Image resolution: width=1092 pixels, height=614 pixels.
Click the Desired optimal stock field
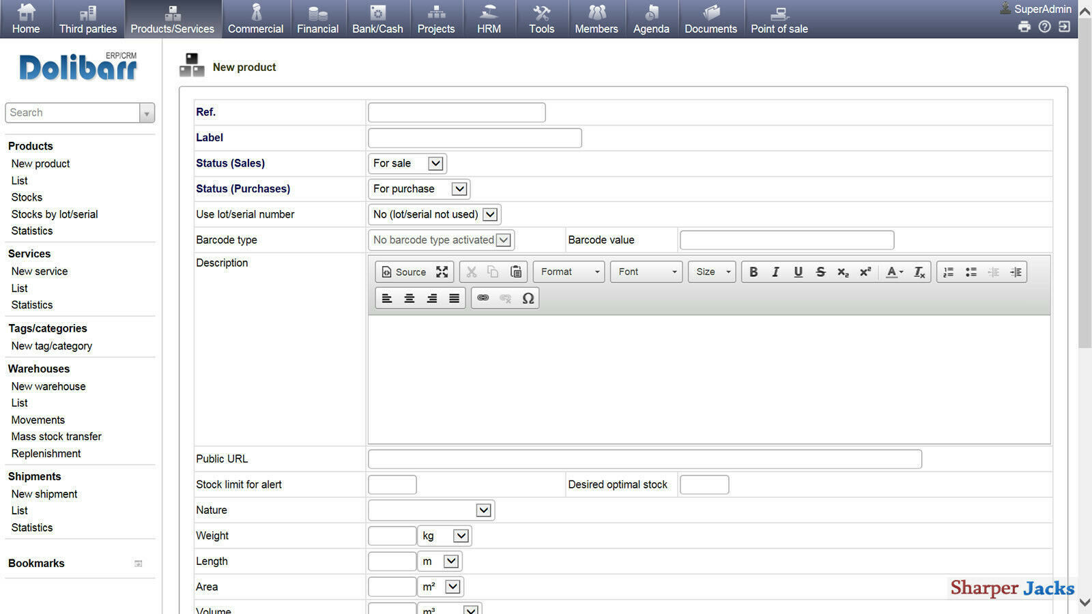(704, 485)
